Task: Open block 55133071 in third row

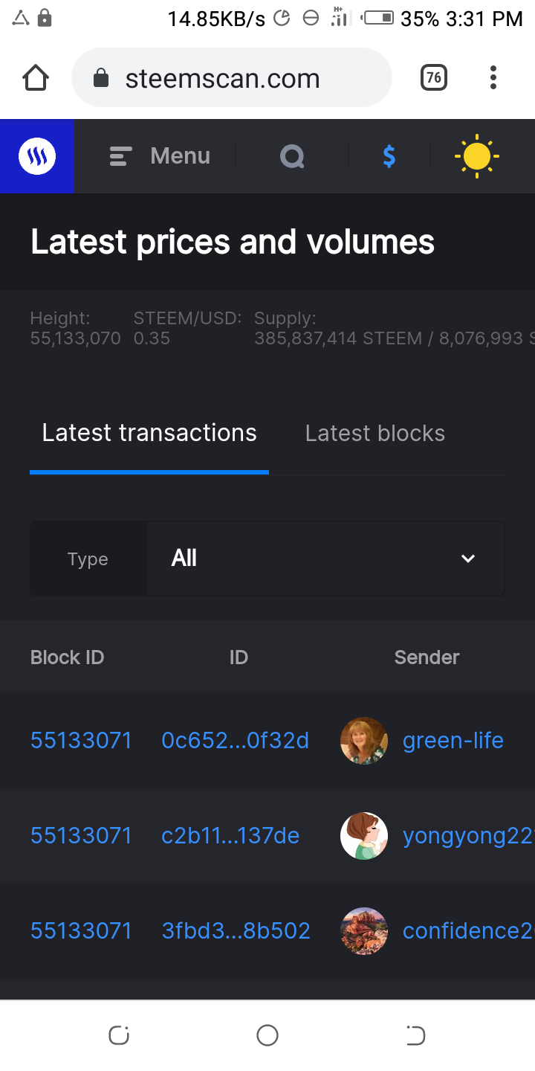Action: click(x=81, y=931)
